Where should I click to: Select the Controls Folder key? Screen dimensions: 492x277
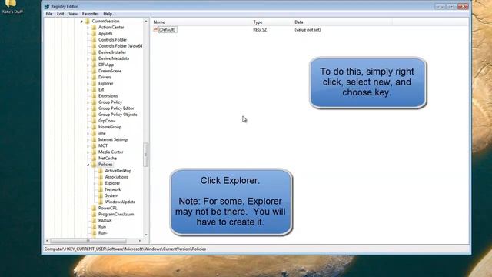click(x=112, y=40)
